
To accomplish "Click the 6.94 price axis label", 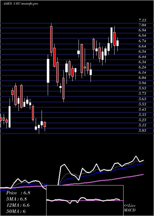I will click(x=142, y=30).
